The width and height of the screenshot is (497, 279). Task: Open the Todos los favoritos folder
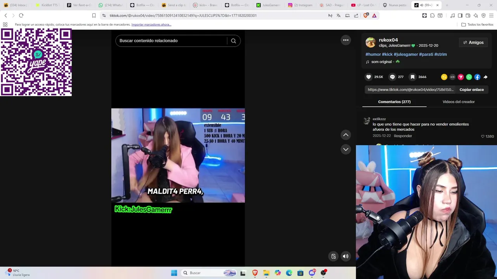click(477, 24)
